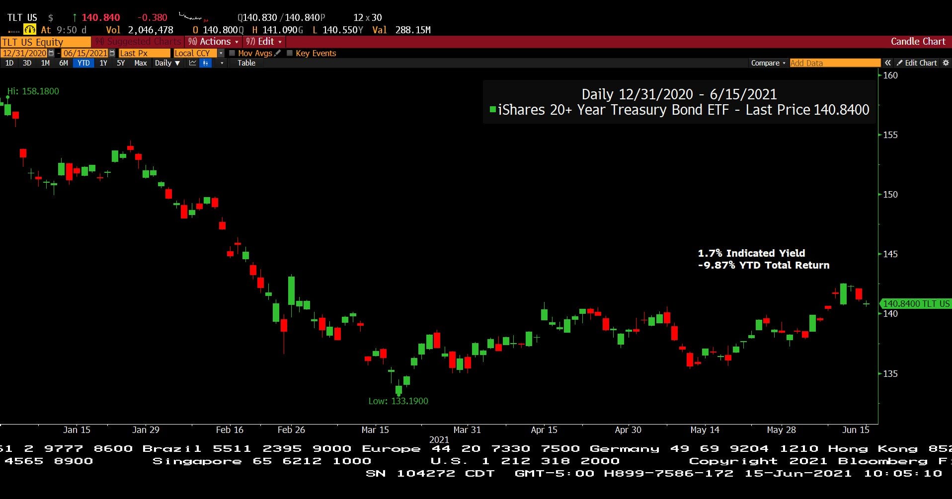Open the Daily periodicity dropdown

(167, 63)
